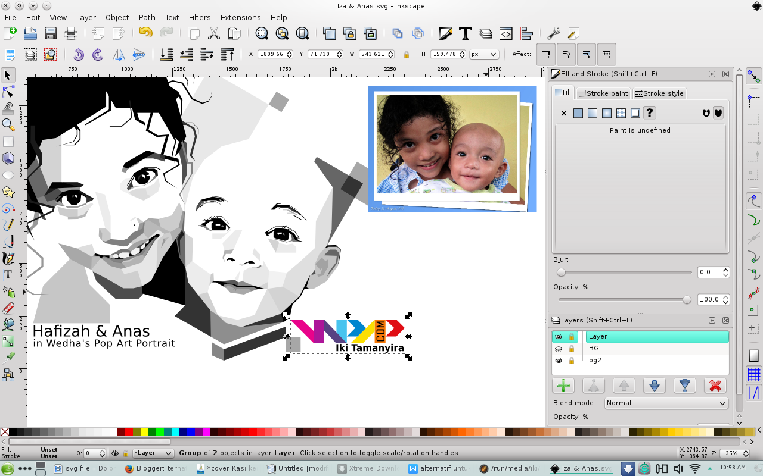The height and width of the screenshot is (476, 763).
Task: Rotate selection 90 degrees counter-clockwise
Action: tap(78, 55)
